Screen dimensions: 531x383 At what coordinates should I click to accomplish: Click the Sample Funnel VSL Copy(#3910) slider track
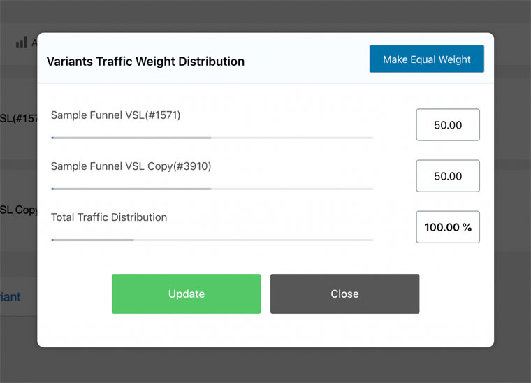(x=212, y=189)
